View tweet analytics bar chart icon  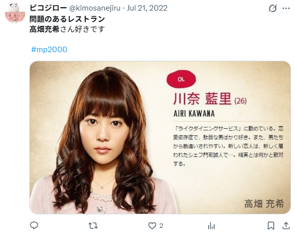click(x=212, y=225)
